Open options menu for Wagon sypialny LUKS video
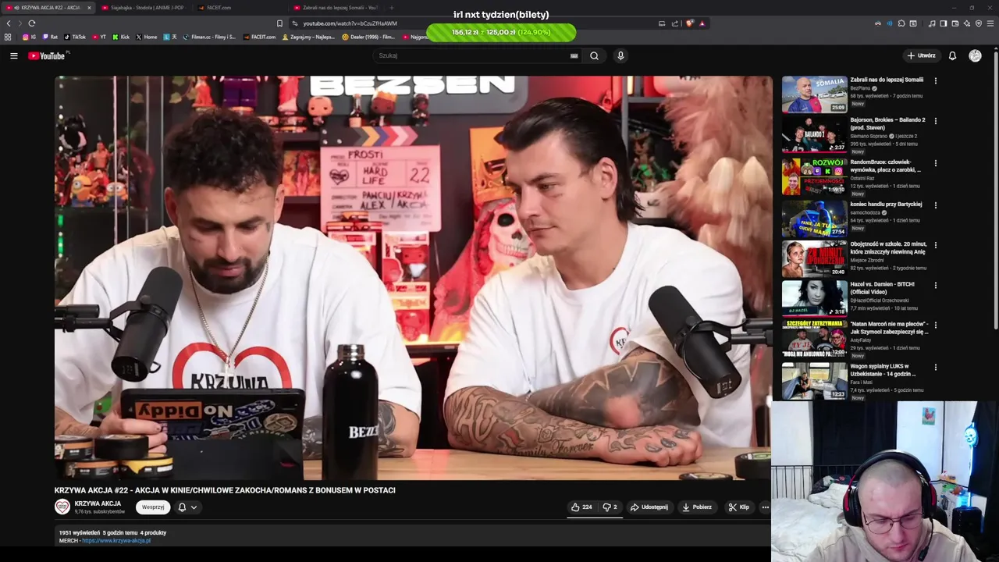999x562 pixels. click(935, 367)
